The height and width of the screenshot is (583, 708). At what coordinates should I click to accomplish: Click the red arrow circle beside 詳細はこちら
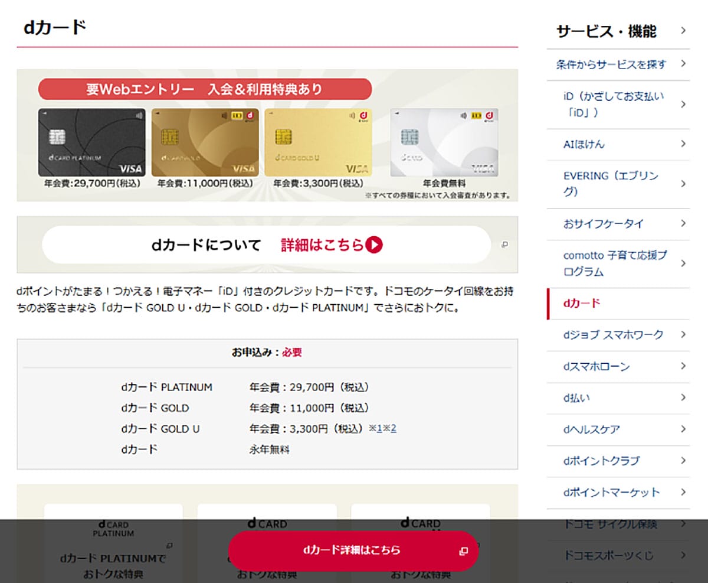coord(374,245)
